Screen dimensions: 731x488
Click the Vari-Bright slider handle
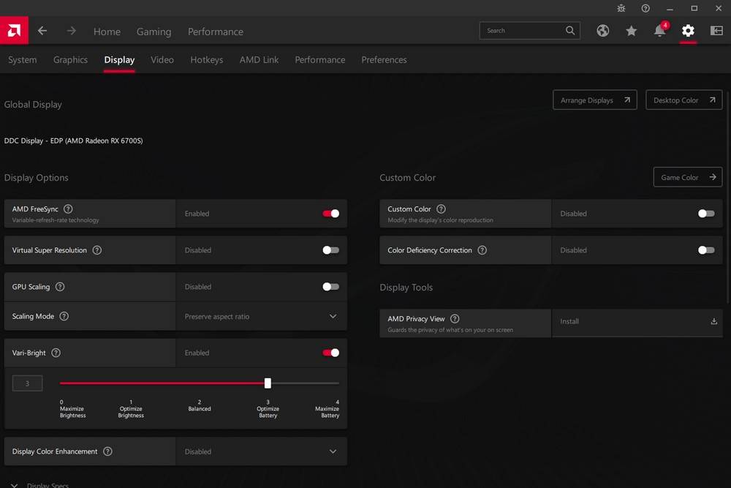pyautogui.click(x=268, y=383)
